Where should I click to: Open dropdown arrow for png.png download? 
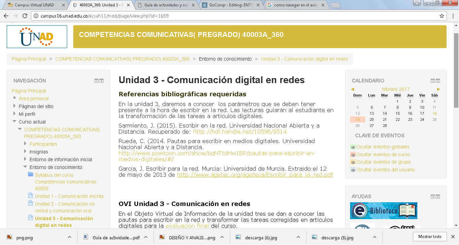pyautogui.click(x=69, y=237)
